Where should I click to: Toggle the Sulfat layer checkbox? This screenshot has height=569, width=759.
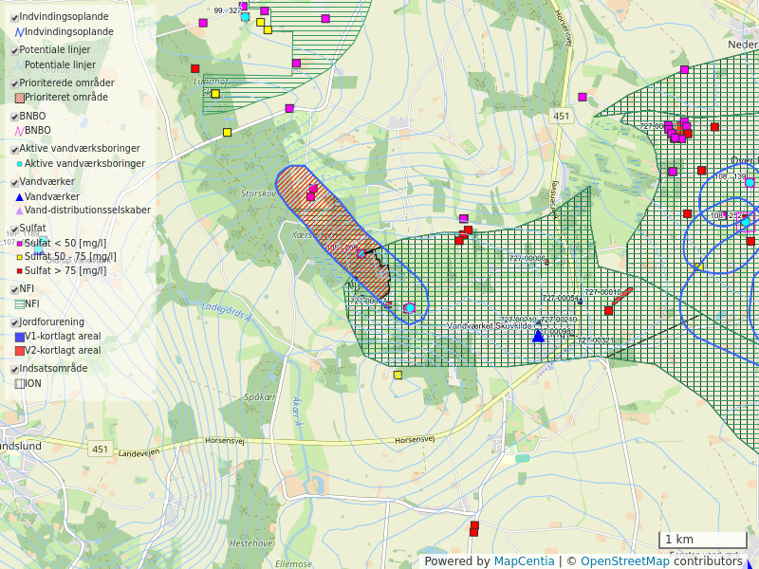(14, 229)
